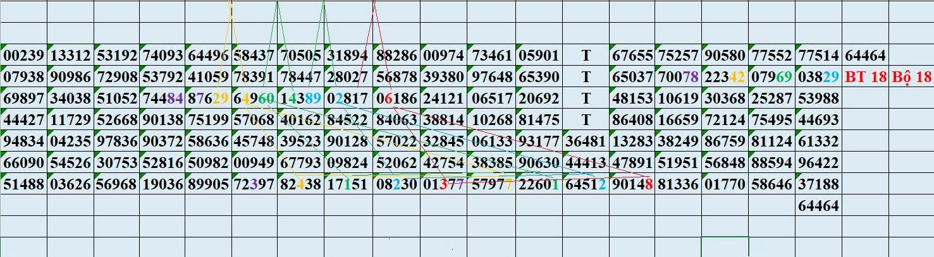Select the red Bộ 18 cell
934x257 pixels.
(x=911, y=77)
